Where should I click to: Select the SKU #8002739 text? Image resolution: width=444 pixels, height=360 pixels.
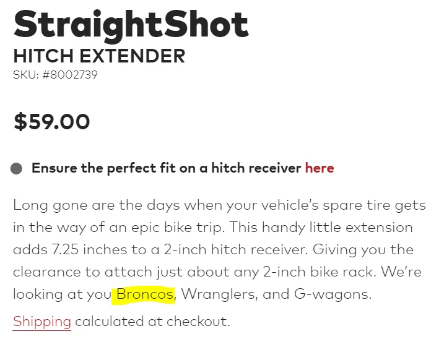click(x=55, y=75)
